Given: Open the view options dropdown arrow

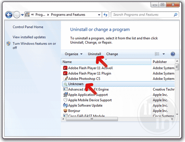Looking at the screenshot, I should click(x=164, y=54).
